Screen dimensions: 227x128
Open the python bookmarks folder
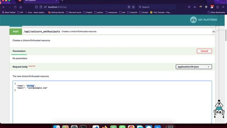[99, 12]
